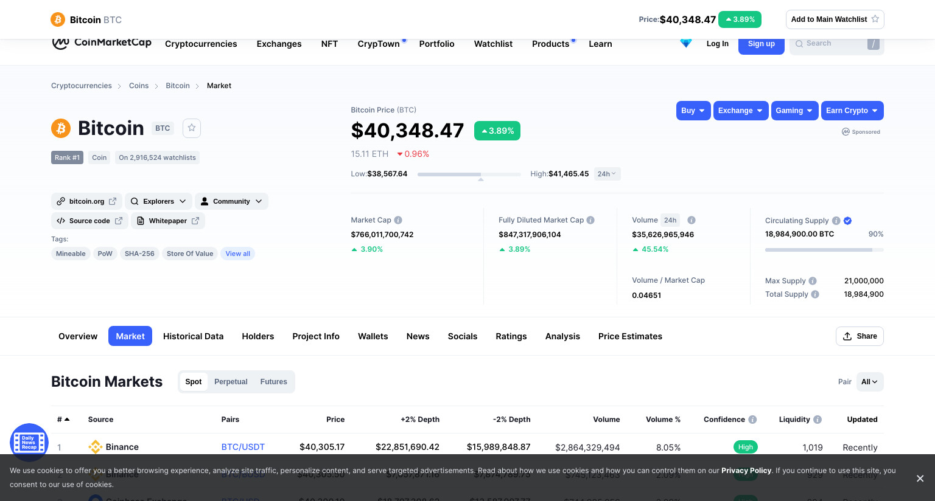Click the info icon beside Fully Diluted Market Cap

[590, 220]
